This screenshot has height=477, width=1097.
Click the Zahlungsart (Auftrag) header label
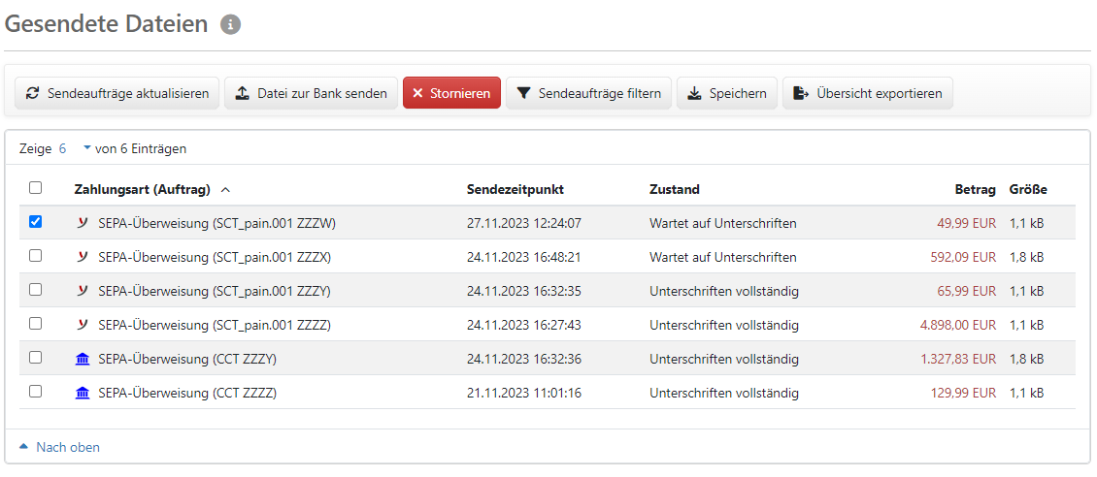pyautogui.click(x=142, y=189)
